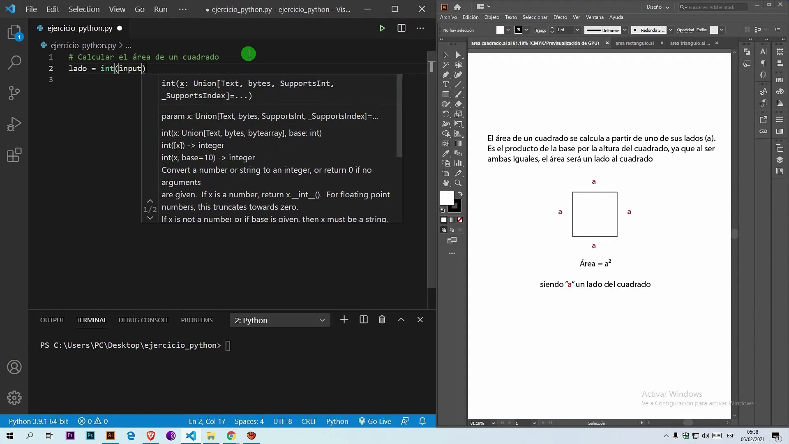Run Python file with play button
This screenshot has height=444, width=789.
(x=382, y=28)
